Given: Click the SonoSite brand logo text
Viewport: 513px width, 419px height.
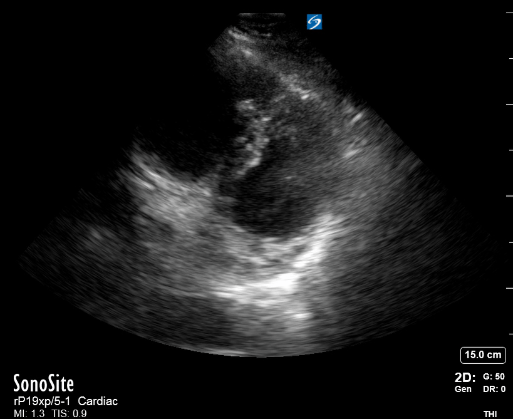Looking at the screenshot, I should (43, 383).
